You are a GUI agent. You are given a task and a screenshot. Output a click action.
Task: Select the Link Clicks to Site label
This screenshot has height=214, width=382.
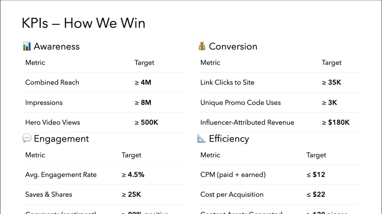click(227, 82)
